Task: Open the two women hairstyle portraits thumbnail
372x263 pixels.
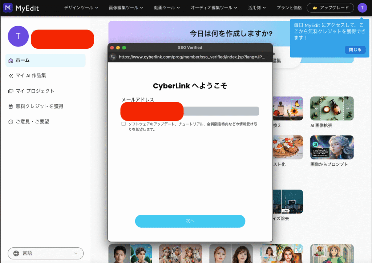Action: click(x=231, y=254)
